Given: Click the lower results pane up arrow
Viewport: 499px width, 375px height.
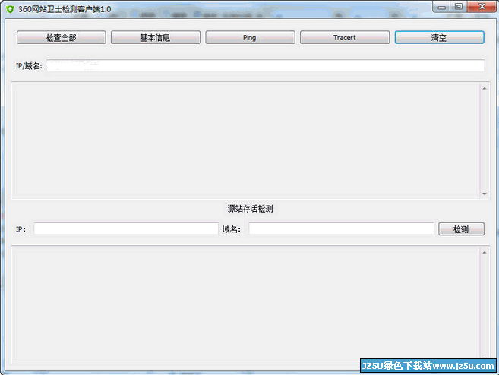Looking at the screenshot, I should click(485, 253).
